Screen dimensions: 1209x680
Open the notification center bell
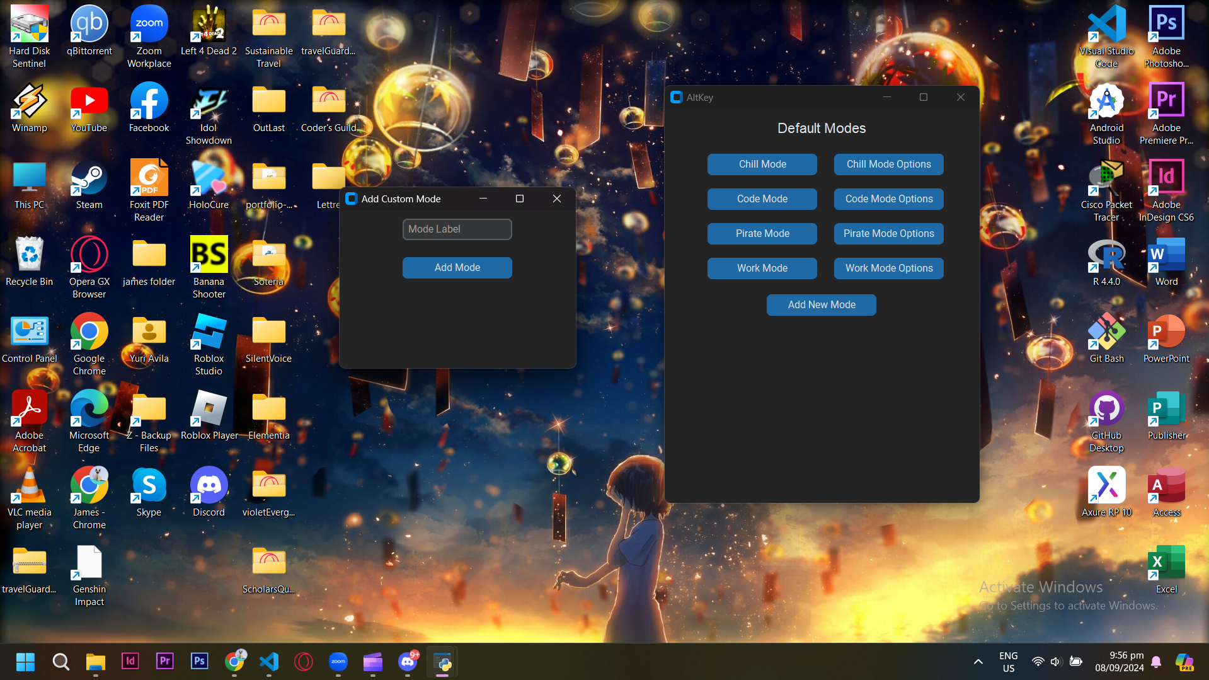1156,662
